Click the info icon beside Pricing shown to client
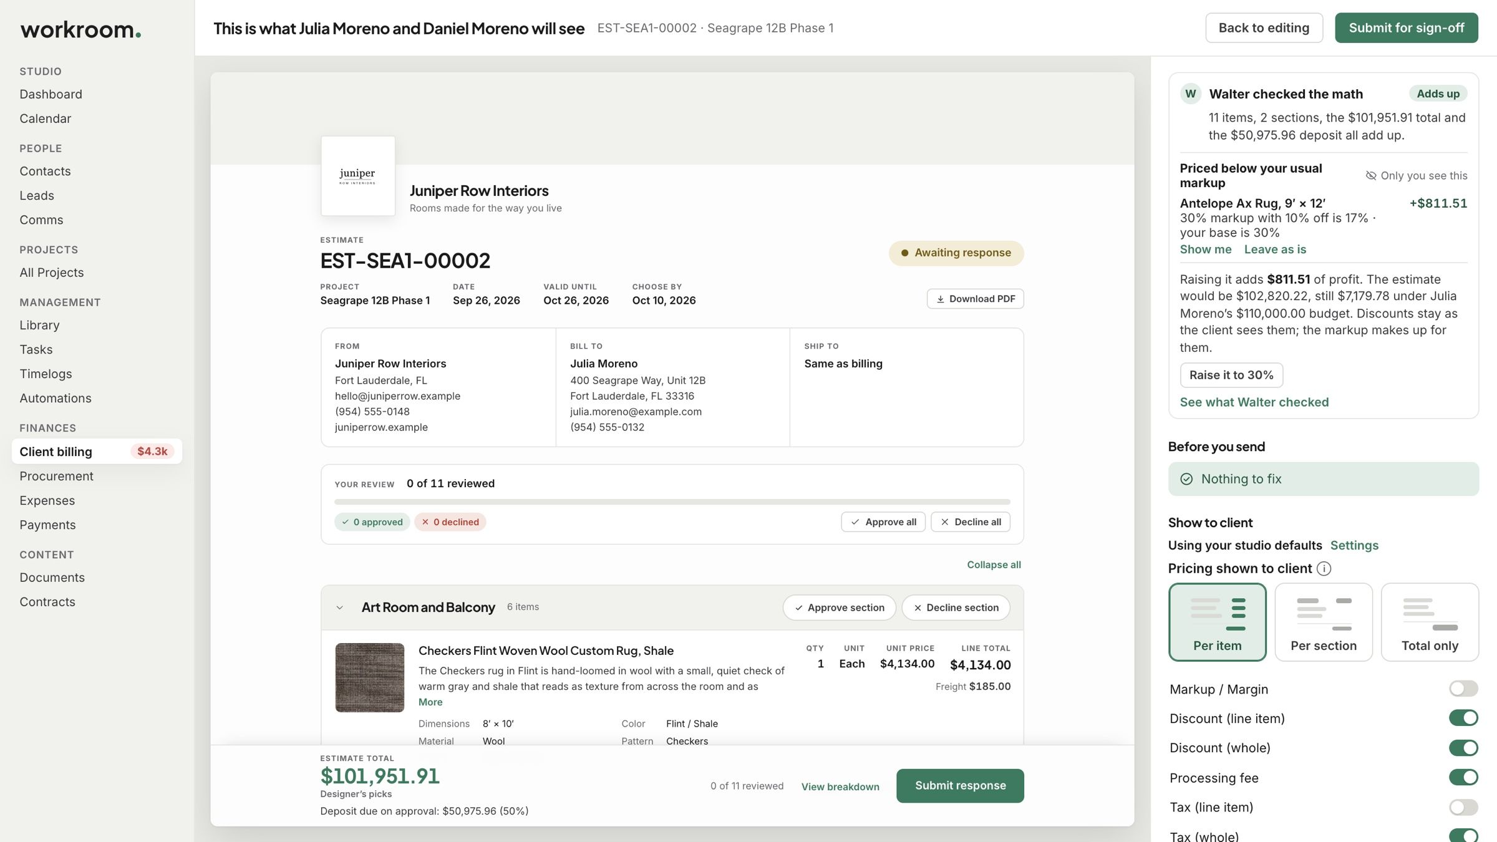Image resolution: width=1497 pixels, height=842 pixels. (1324, 568)
